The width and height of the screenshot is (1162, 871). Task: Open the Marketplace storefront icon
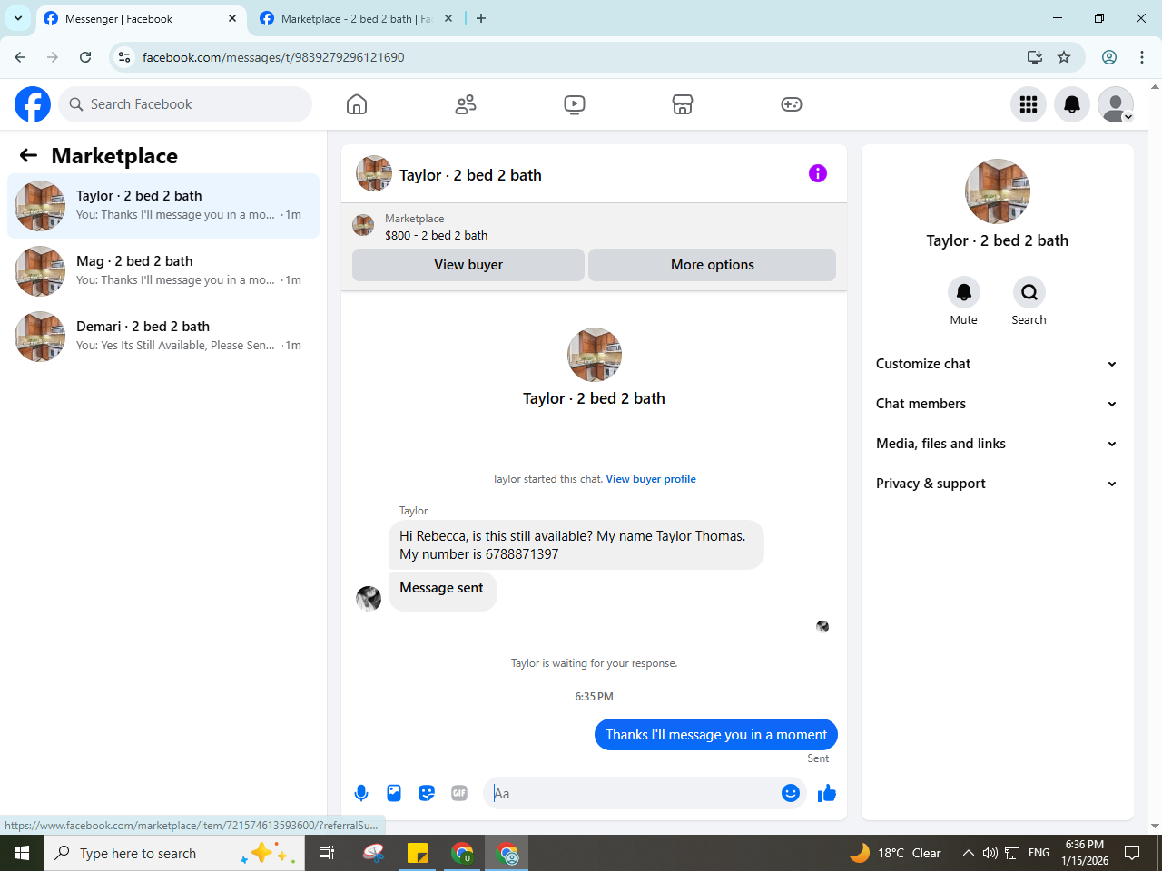click(683, 104)
